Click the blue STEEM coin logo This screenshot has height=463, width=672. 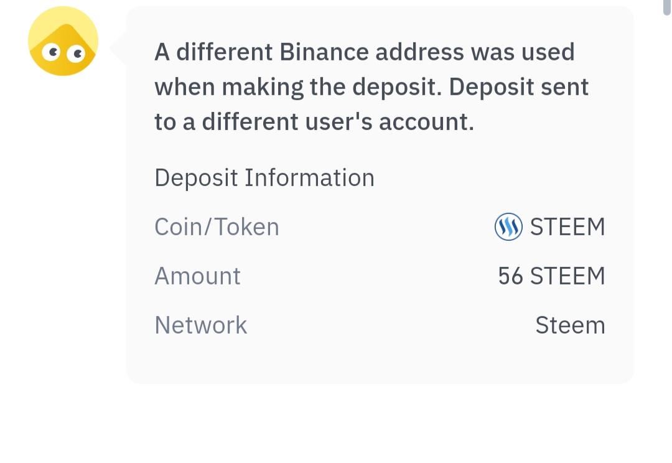coord(508,227)
